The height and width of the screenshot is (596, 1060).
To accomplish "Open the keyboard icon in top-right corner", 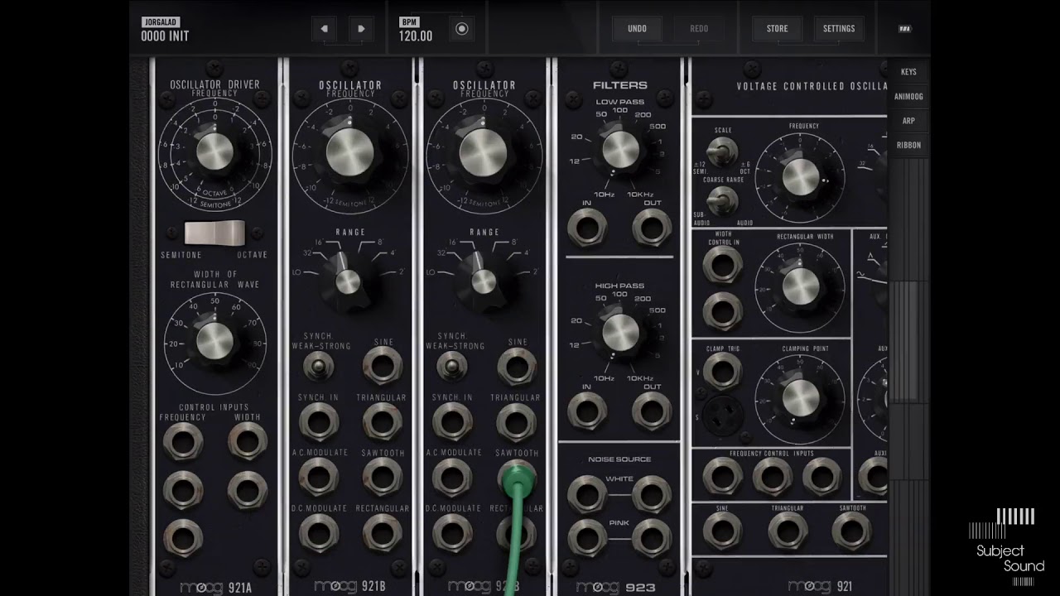I will (x=905, y=29).
